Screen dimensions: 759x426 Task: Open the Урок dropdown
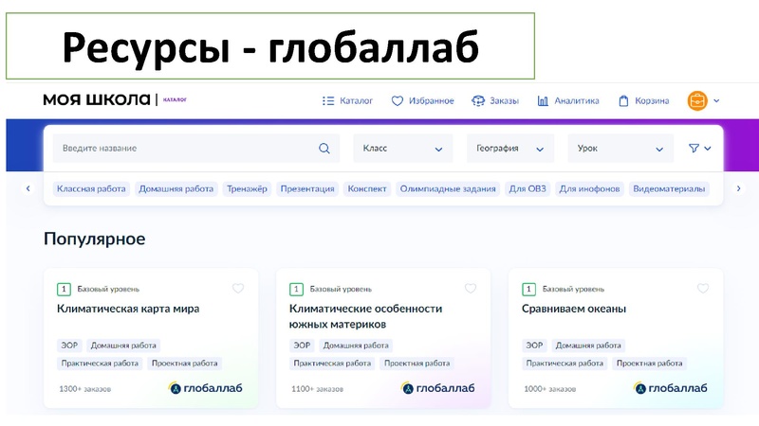point(620,149)
